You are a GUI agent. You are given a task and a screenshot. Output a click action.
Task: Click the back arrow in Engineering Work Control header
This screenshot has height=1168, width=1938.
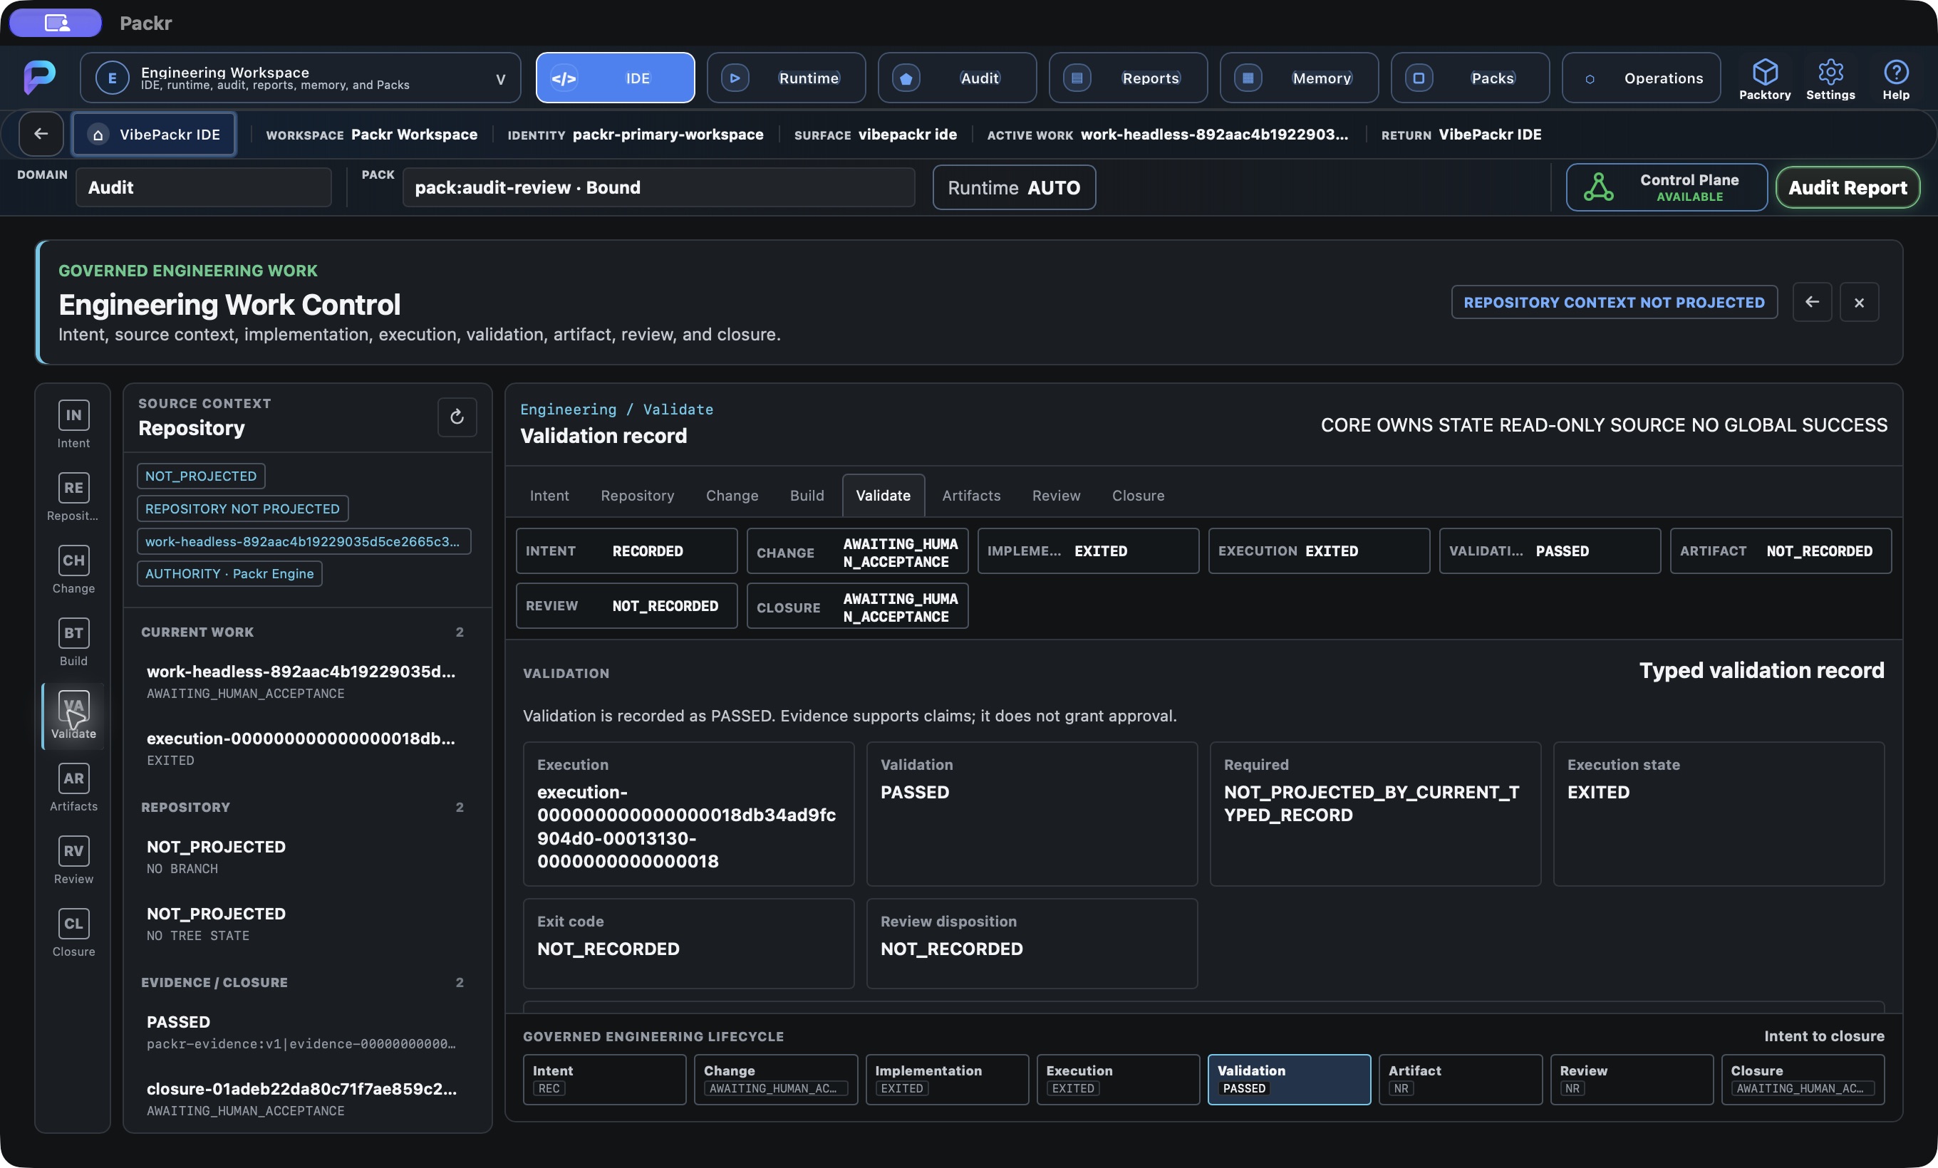coord(1811,302)
